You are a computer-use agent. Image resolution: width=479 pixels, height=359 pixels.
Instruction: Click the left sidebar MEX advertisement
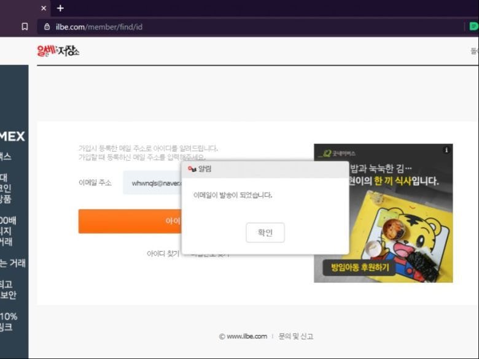click(14, 212)
